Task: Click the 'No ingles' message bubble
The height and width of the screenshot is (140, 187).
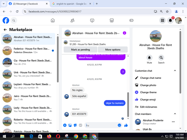Action: click(77, 90)
